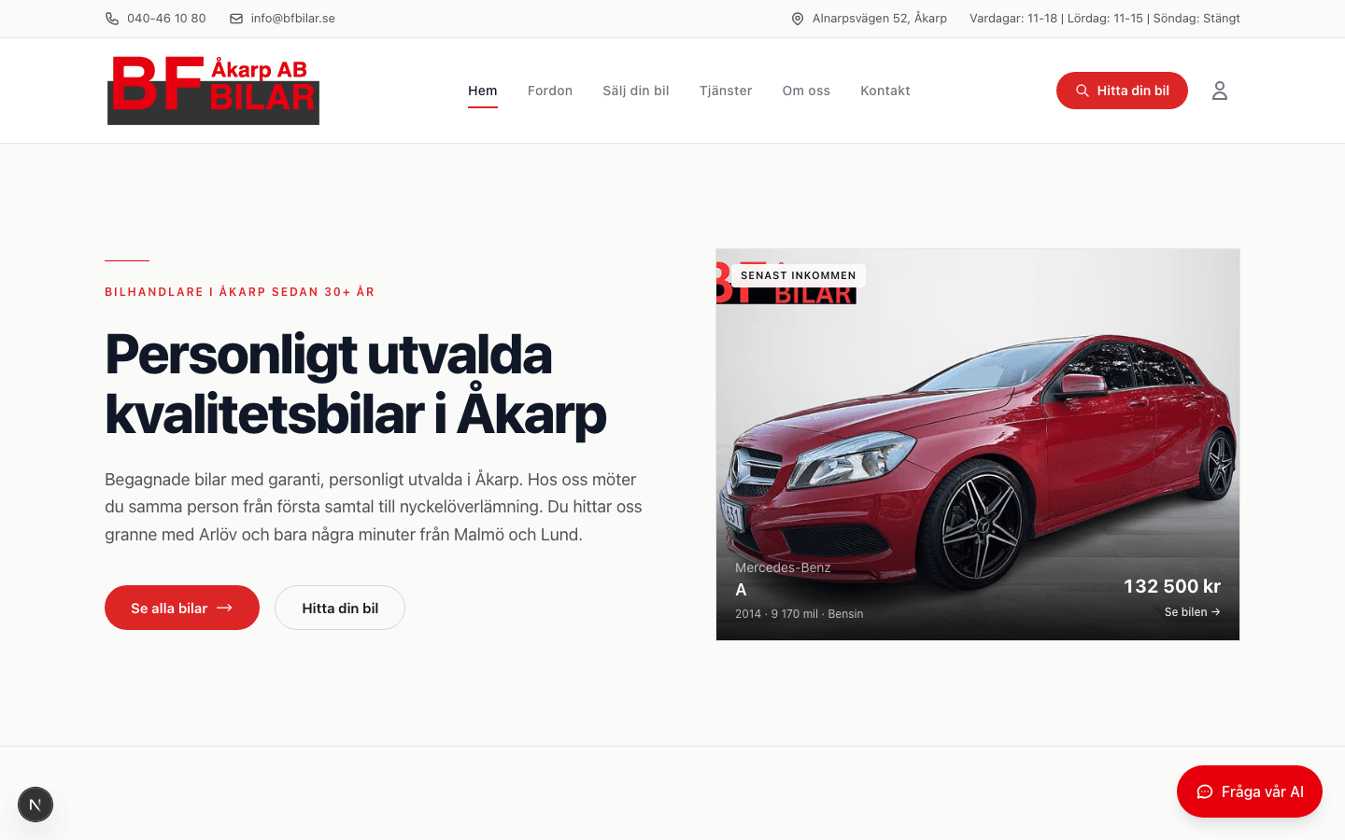Image resolution: width=1345 pixels, height=840 pixels.
Task: Open the user account icon
Action: [x=1220, y=91]
